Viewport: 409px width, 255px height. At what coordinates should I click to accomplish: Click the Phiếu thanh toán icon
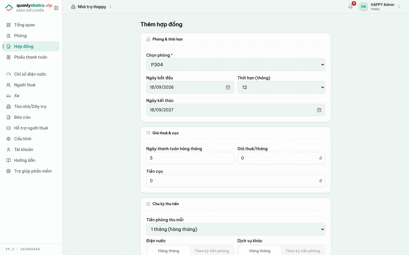(9, 57)
